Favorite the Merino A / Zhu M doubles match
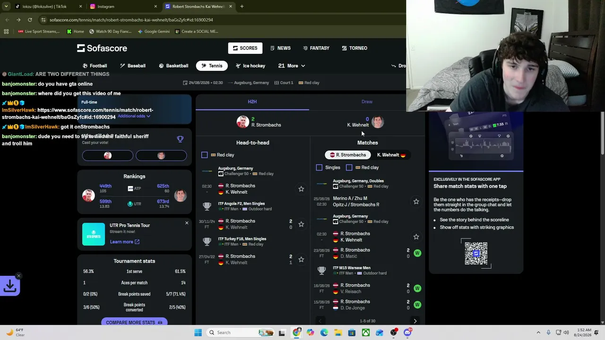The image size is (605, 340). click(x=416, y=202)
